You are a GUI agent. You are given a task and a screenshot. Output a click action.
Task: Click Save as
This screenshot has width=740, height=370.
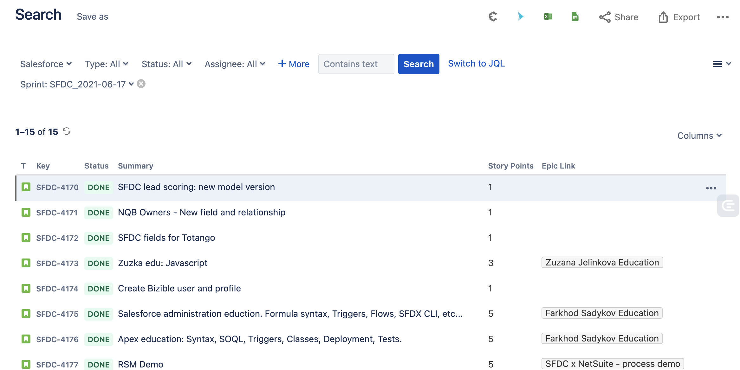click(92, 16)
